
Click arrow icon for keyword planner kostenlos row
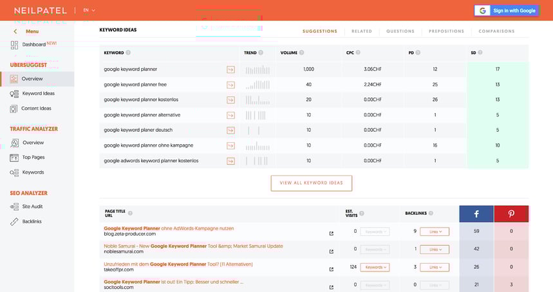click(230, 100)
